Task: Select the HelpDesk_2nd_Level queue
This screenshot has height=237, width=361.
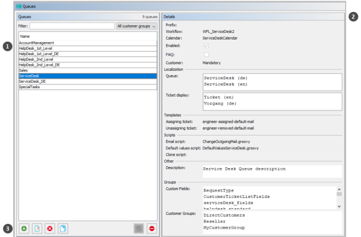Action: (x=88, y=59)
